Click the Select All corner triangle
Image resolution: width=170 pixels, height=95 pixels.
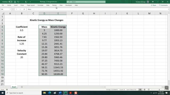(3, 13)
